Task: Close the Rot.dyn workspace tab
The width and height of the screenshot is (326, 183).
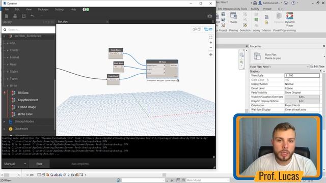Action: [x=107, y=21]
